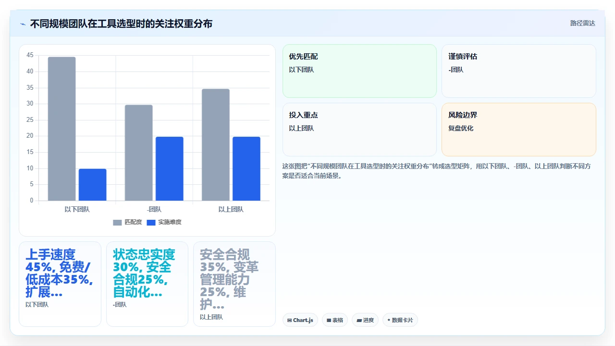Screen dimensions: 615x346
Task: Click the 数据卡片 sparkle icon
Action: click(389, 320)
